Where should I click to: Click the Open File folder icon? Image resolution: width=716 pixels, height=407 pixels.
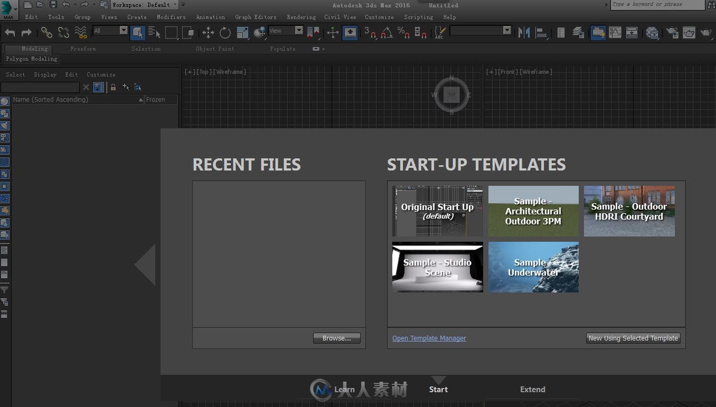point(40,5)
